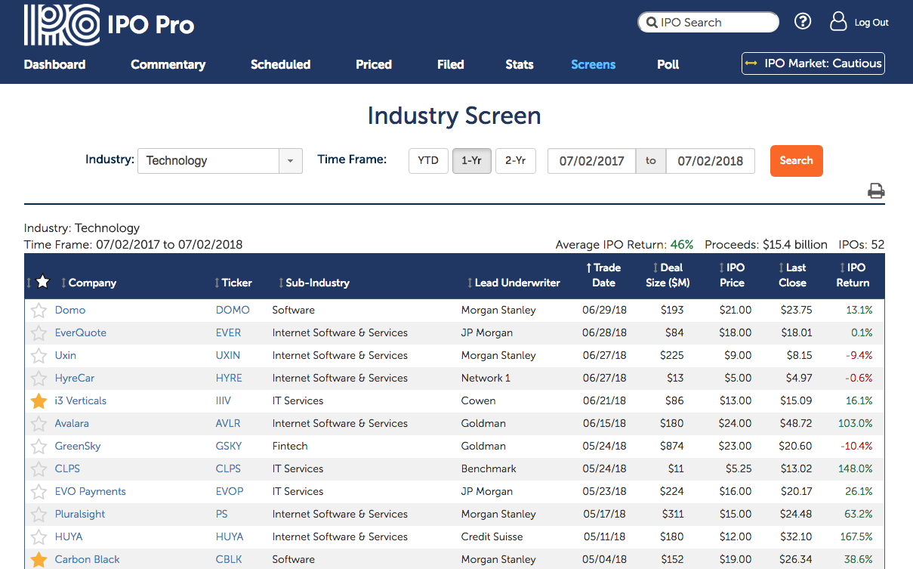
Task: Sort by the watchlist star column header
Action: point(43,282)
